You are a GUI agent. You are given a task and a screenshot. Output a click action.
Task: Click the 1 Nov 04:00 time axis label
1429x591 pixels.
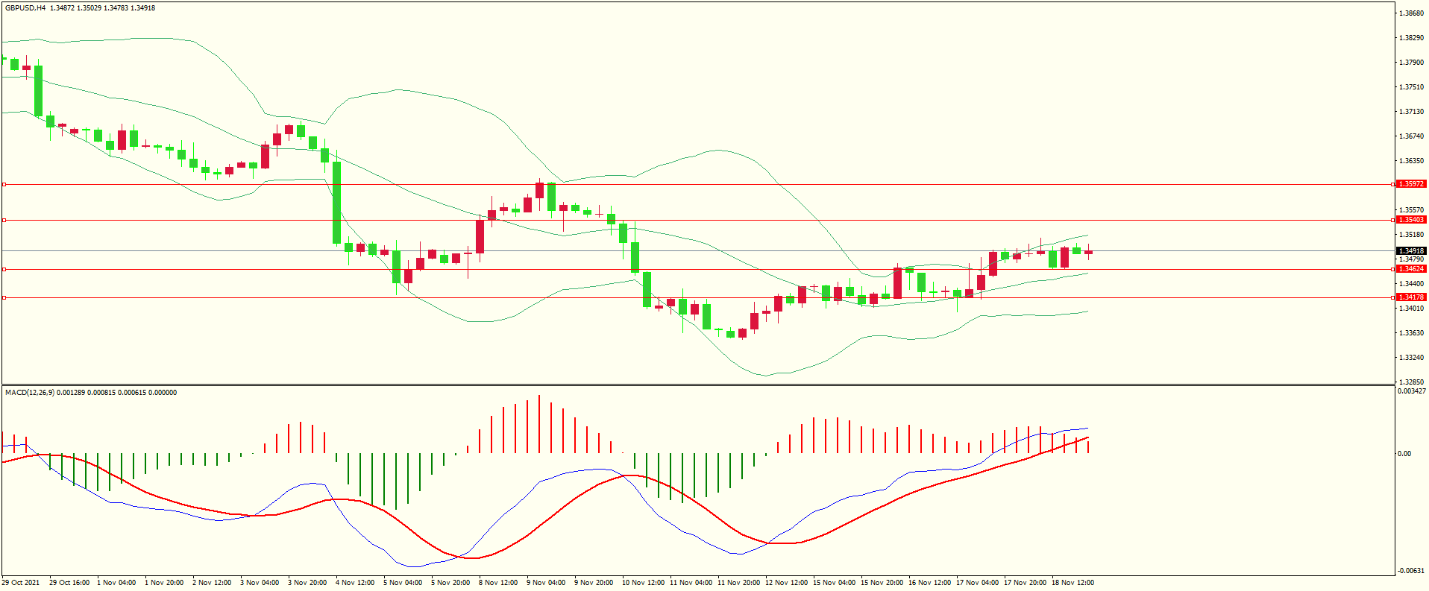click(x=116, y=583)
